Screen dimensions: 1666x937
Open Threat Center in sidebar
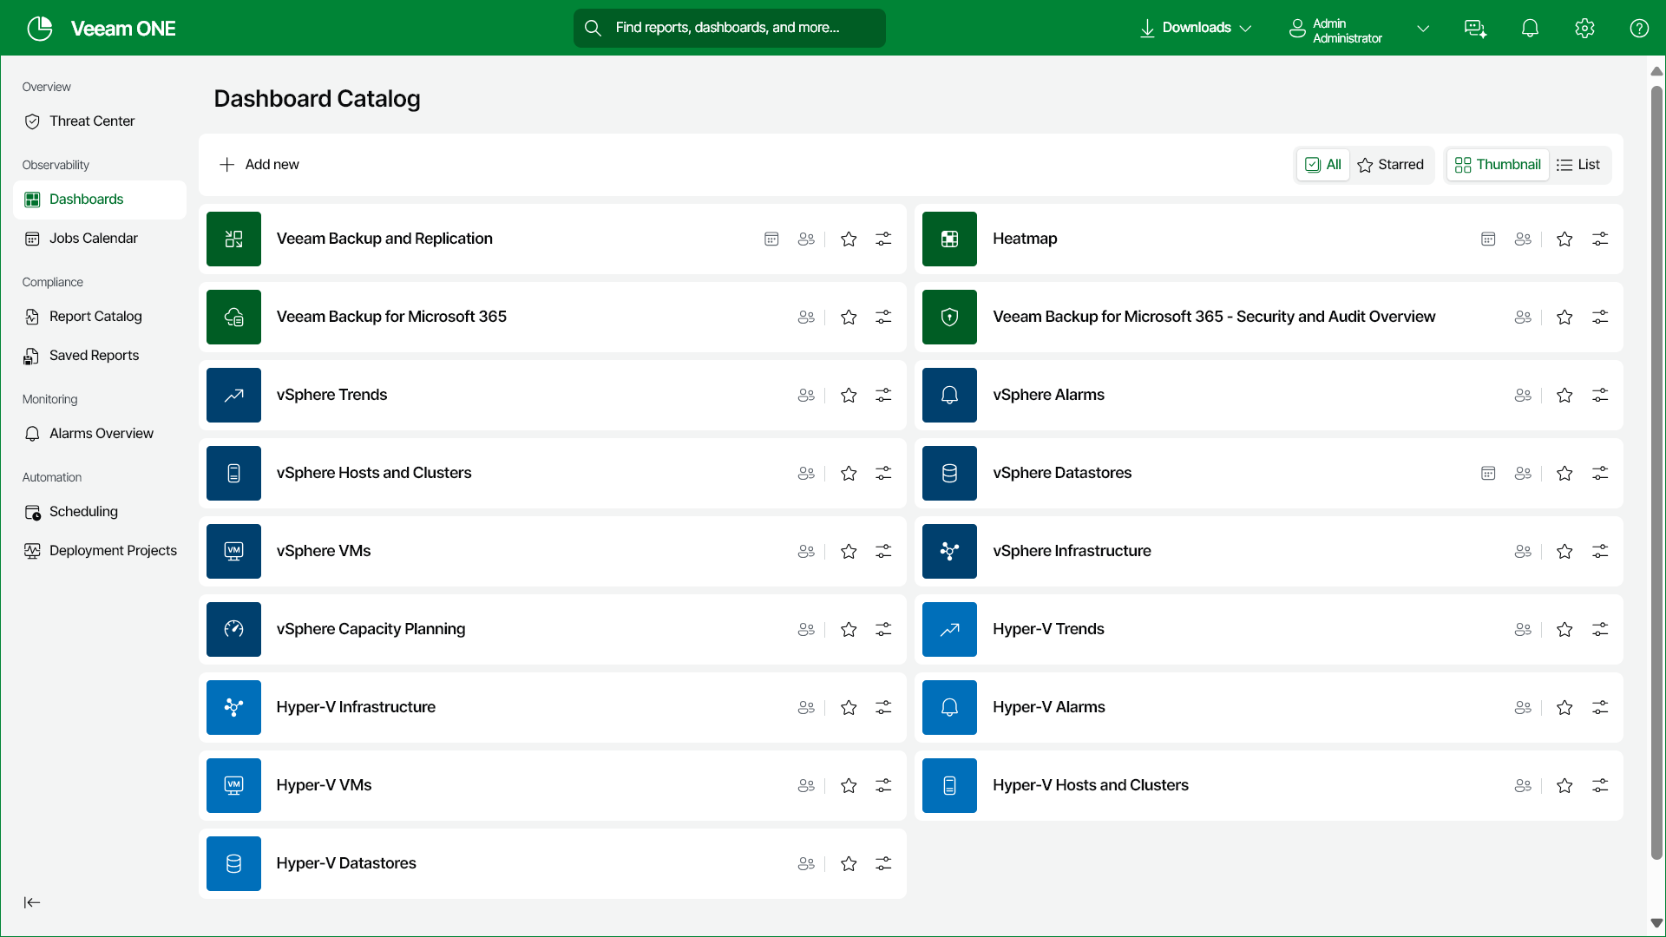point(99,121)
